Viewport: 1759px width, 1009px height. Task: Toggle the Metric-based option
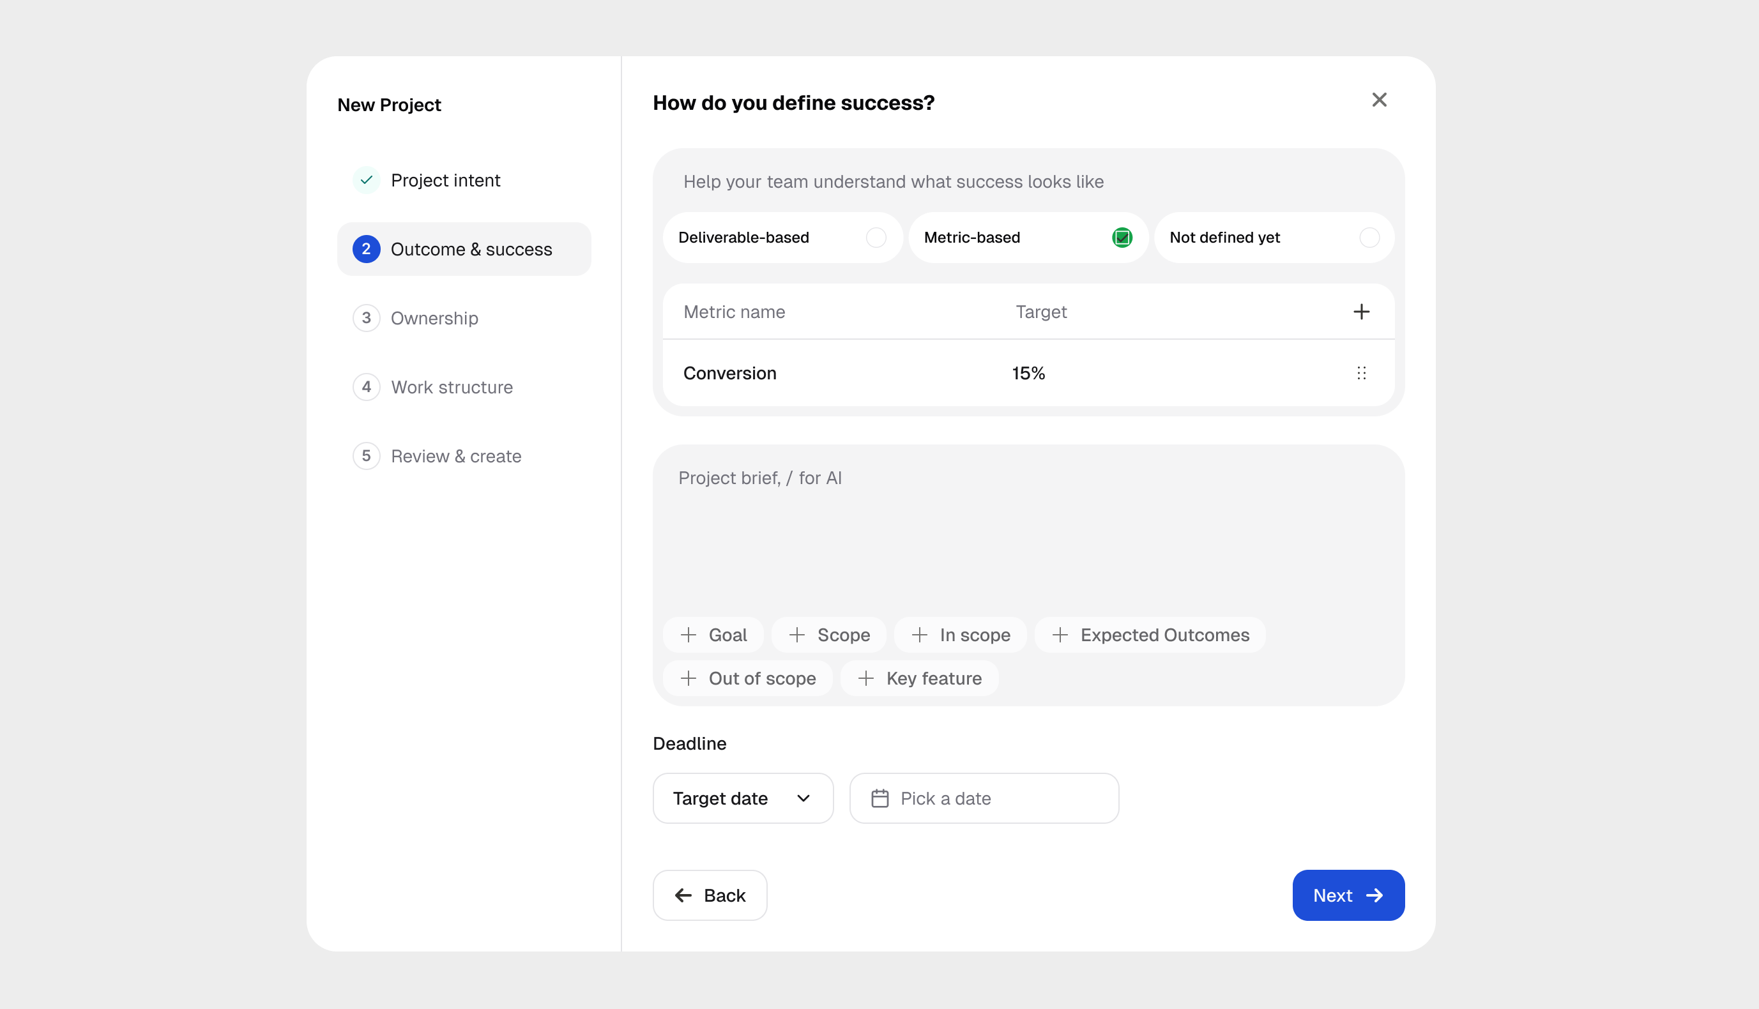1028,238
